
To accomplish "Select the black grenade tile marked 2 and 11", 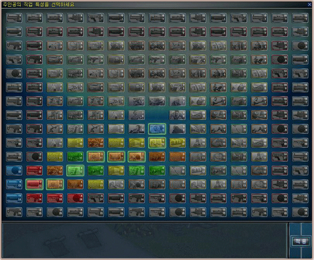I will (35, 156).
